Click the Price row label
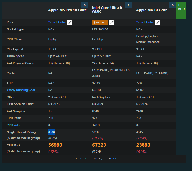192x171 pixels. (x=10, y=22)
